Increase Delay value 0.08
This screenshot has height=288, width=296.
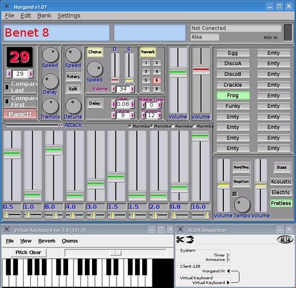coord(133,104)
